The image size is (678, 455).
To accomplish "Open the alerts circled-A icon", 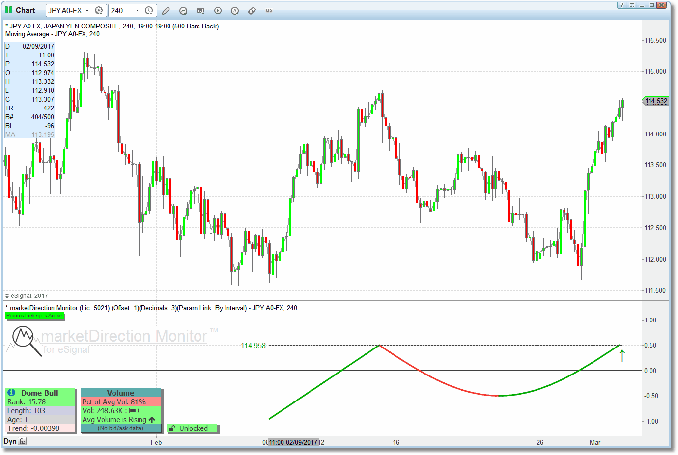I will tap(235, 10).
